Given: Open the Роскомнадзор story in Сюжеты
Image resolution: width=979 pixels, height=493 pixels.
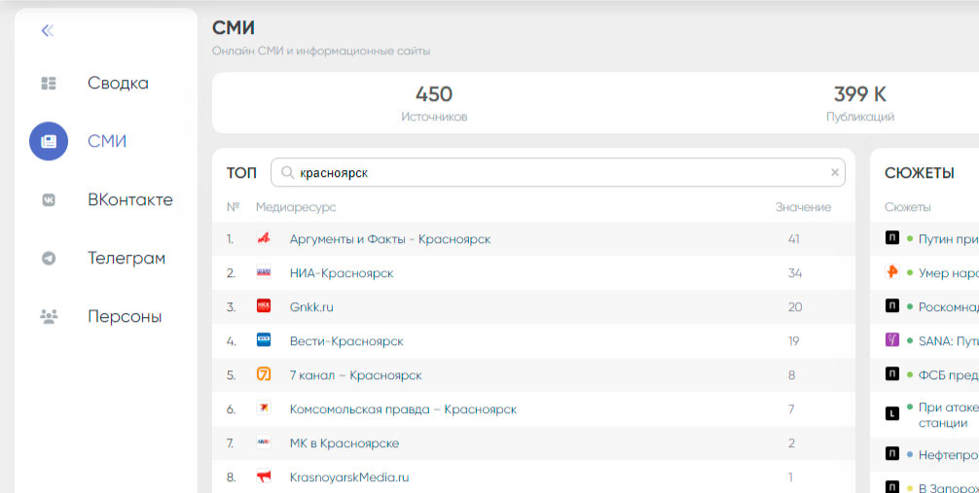Looking at the screenshot, I should [948, 306].
